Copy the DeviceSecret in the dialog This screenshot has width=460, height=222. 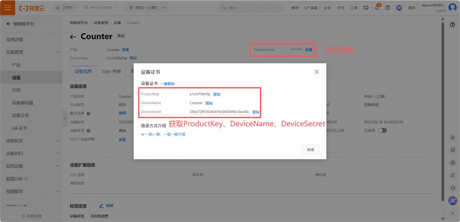point(256,112)
